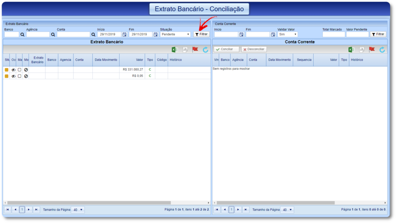The image size is (396, 223).
Task: Check the checkbox in R$ 0,05 row
Action: tap(19, 76)
